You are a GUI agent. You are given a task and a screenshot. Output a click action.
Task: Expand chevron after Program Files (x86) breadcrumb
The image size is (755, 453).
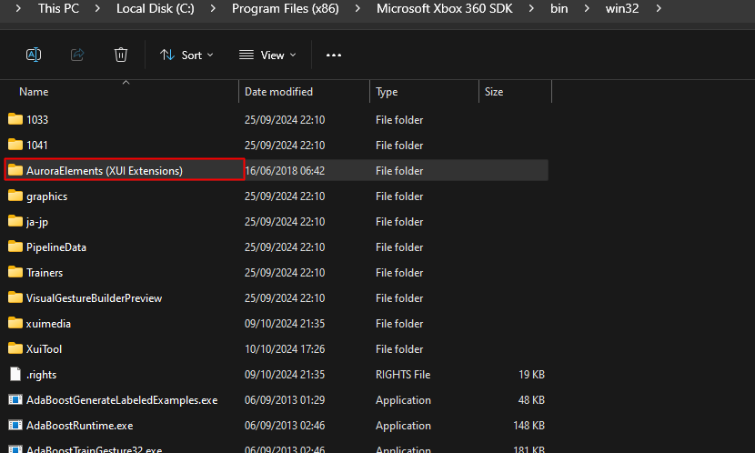tap(357, 9)
